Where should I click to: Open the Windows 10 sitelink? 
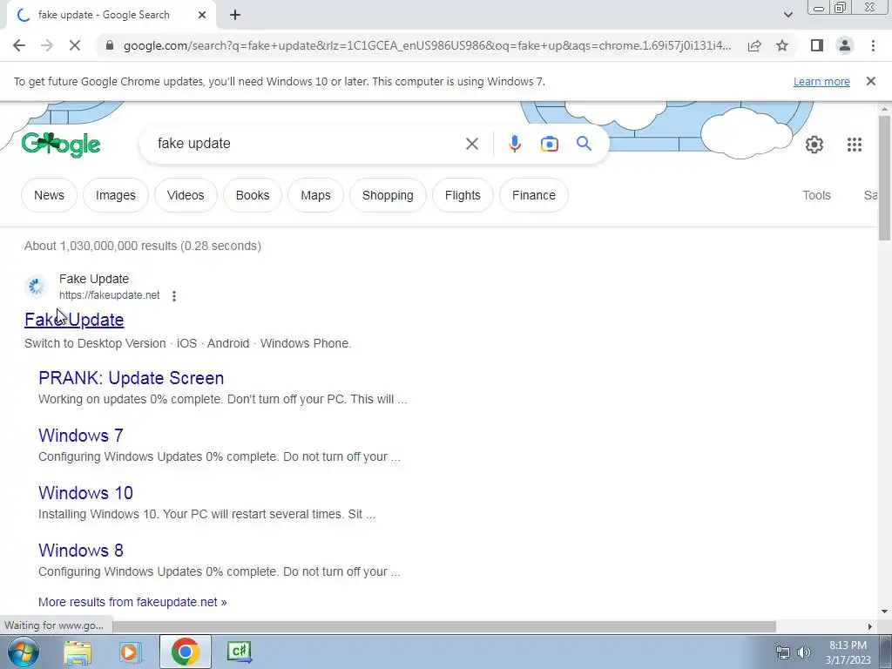click(85, 493)
